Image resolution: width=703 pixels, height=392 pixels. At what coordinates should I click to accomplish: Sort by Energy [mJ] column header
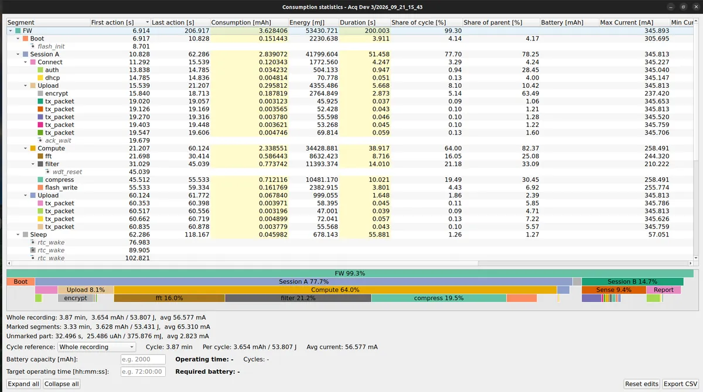tap(315, 22)
